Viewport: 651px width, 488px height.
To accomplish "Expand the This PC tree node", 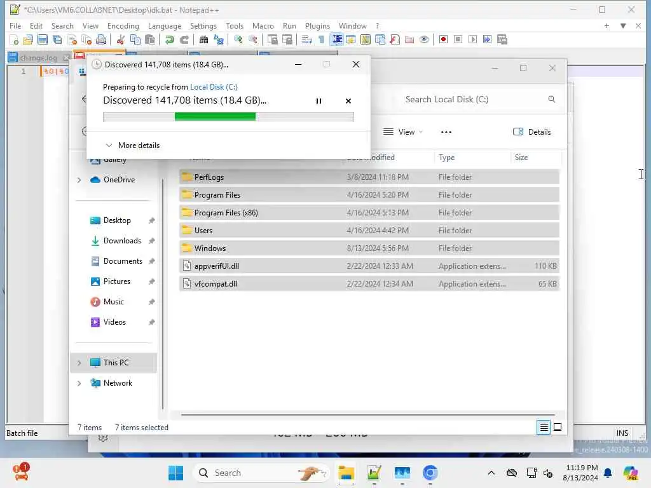I will tap(79, 363).
